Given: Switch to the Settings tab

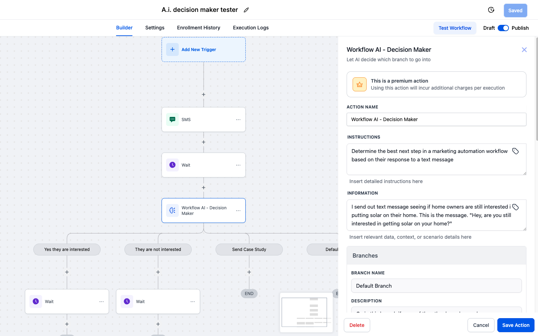Looking at the screenshot, I should tap(155, 28).
